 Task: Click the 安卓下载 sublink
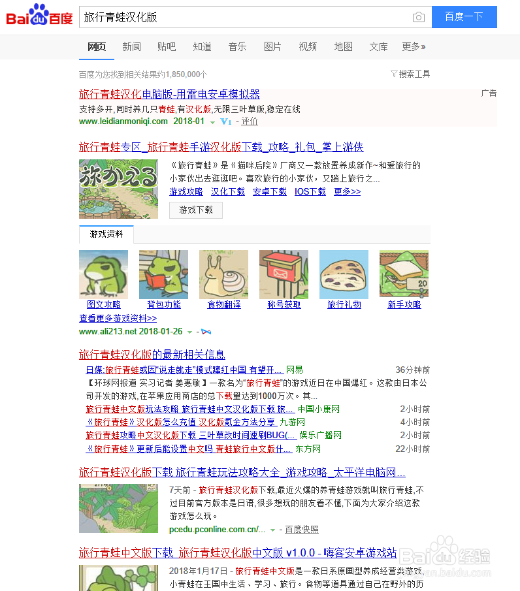270,191
